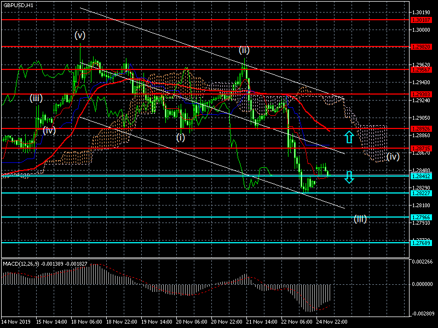Click the cyan 1.27689 price level label
438x328 pixels.
421,243
